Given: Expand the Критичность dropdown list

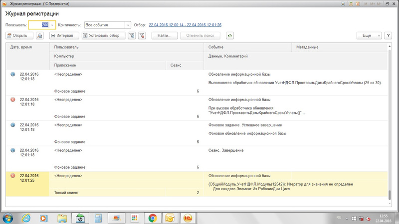Looking at the screenshot, I should pyautogui.click(x=128, y=25).
